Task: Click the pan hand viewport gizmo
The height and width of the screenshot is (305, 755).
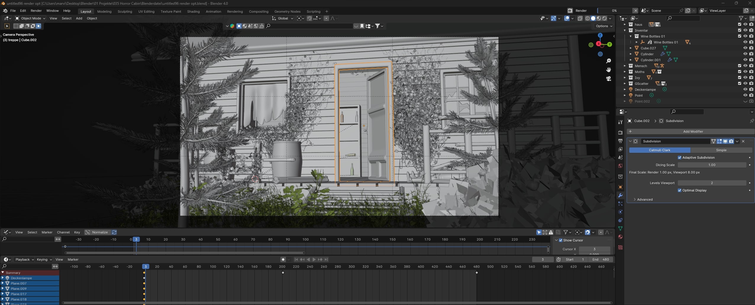Action: coord(608,70)
